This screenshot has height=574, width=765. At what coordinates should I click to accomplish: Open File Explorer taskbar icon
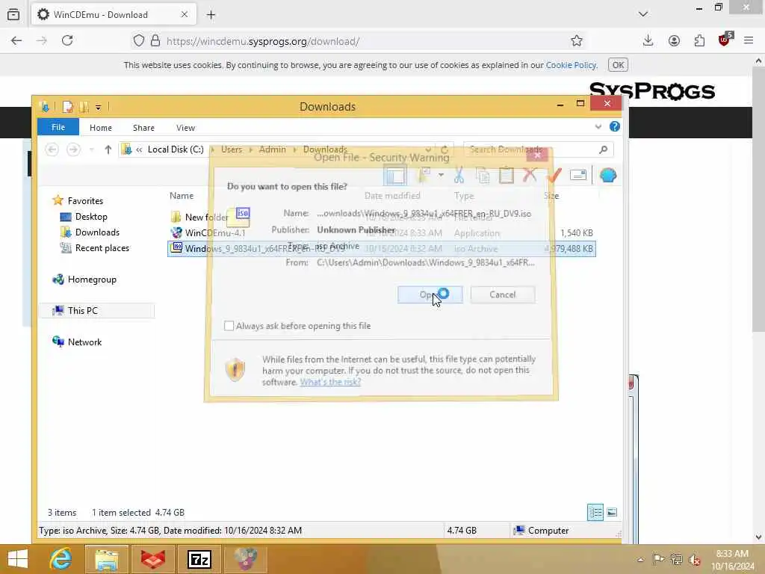point(107,559)
